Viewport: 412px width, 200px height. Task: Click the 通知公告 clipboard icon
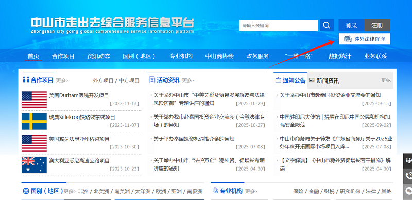click(278, 80)
